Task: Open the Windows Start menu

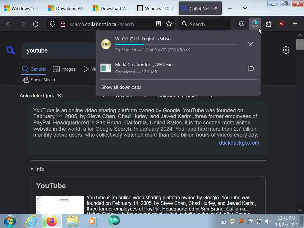Action: (x=10, y=221)
